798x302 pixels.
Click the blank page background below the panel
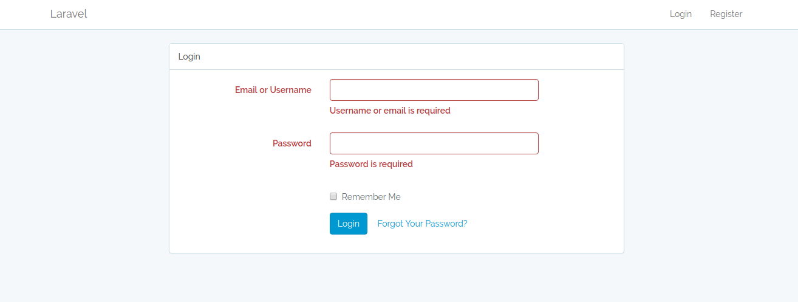pos(396,278)
